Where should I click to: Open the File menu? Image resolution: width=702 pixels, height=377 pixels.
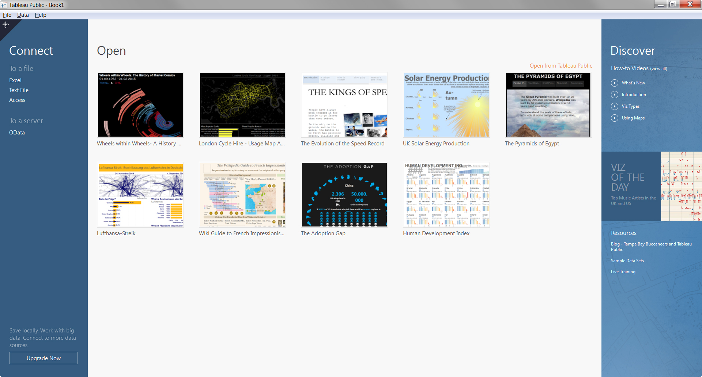[7, 15]
